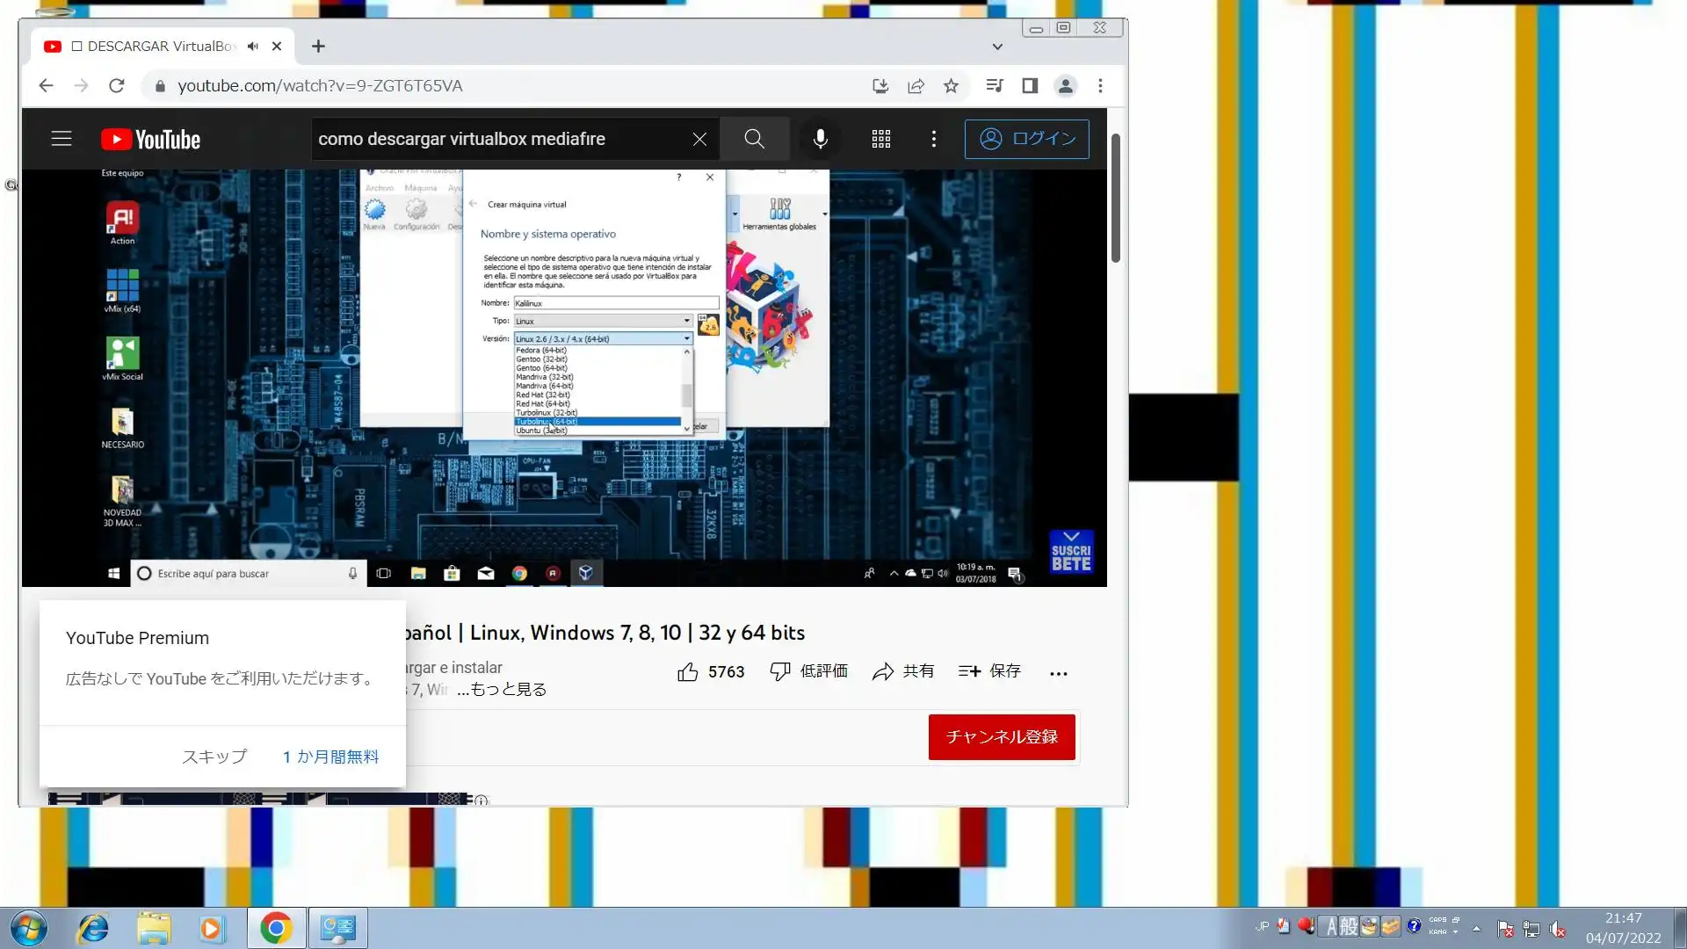
Task: Click スキップ in the Premium popup
Action: [214, 757]
